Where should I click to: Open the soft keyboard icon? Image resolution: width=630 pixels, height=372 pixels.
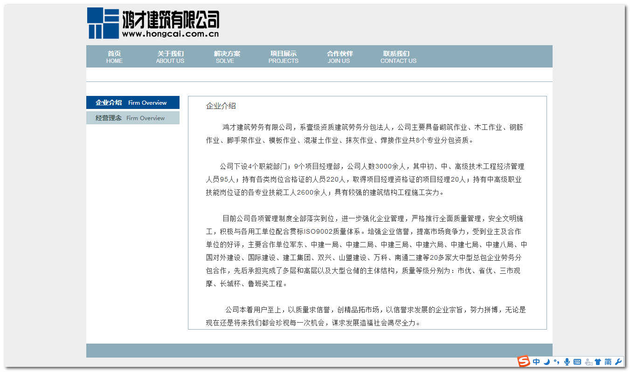tap(577, 362)
